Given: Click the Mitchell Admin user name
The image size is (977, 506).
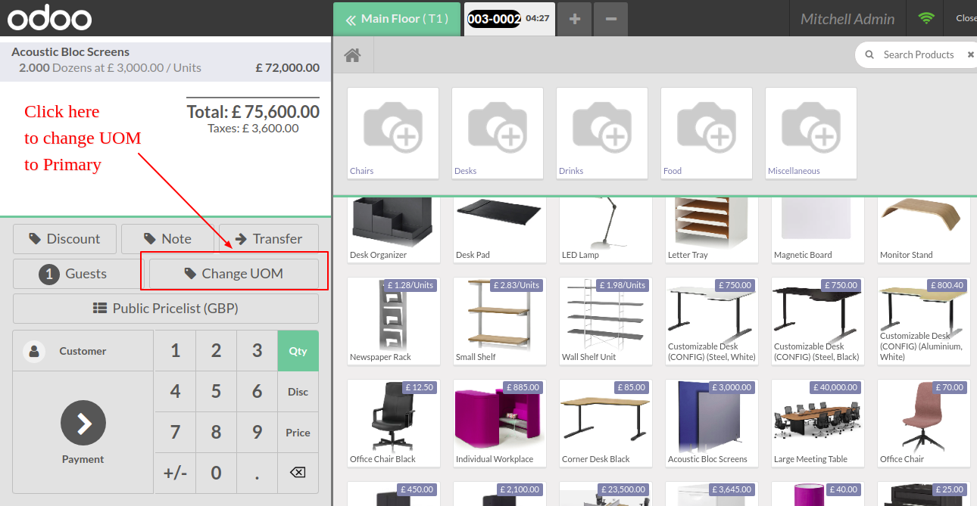Looking at the screenshot, I should click(847, 19).
